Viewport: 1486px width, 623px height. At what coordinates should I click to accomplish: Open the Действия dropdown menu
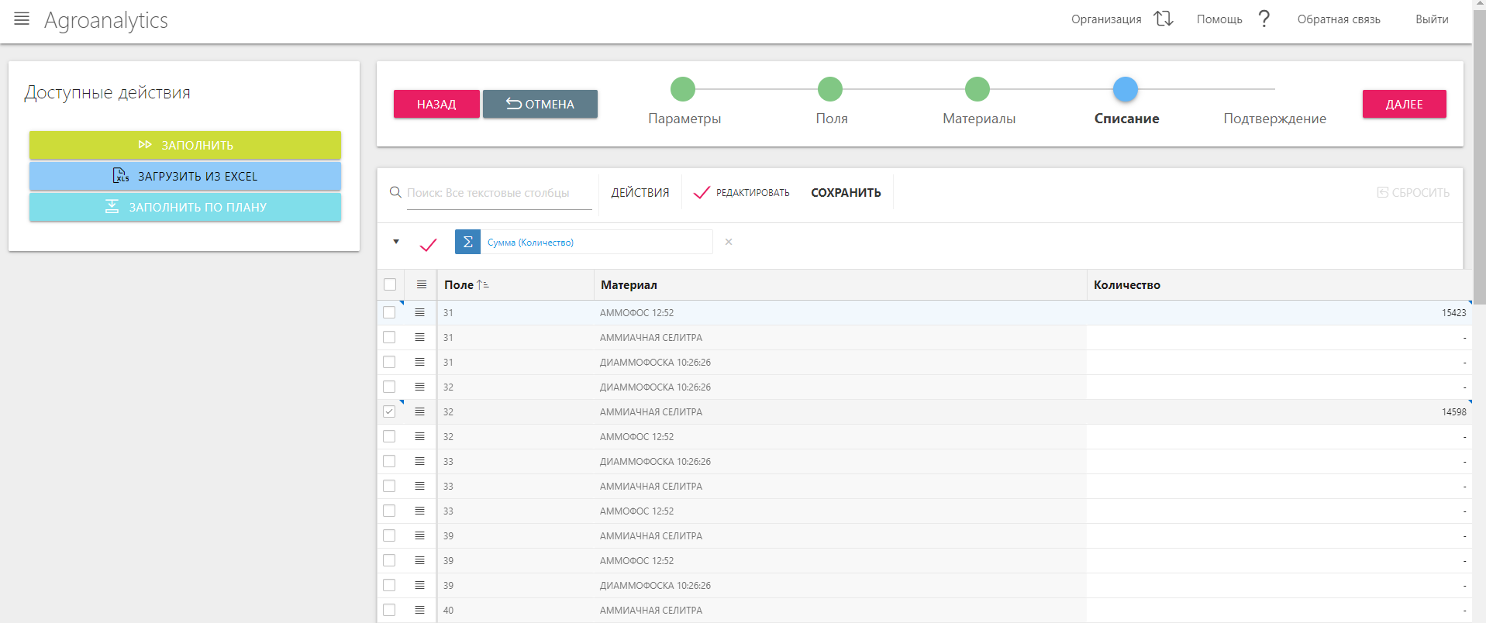point(640,192)
